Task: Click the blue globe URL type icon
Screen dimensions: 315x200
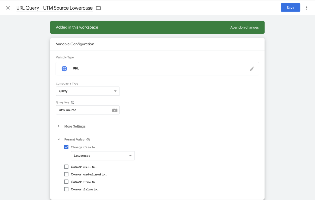Action: point(64,68)
